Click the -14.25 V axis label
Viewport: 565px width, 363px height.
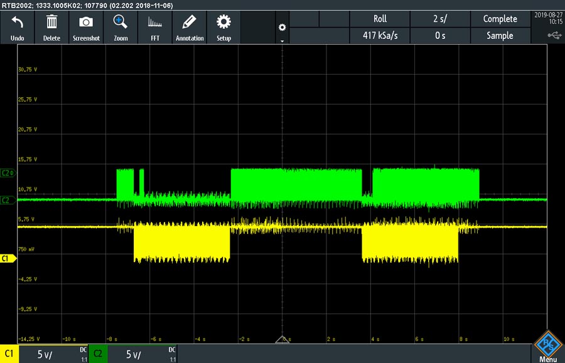[x=29, y=339]
